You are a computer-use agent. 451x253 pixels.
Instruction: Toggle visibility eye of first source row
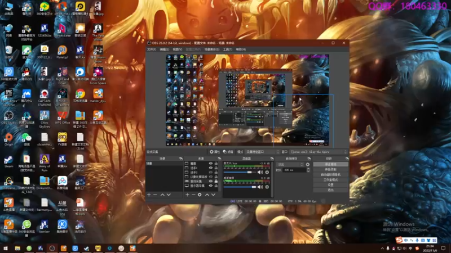(210, 164)
